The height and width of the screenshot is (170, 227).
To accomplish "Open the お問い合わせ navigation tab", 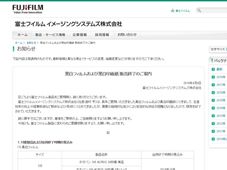I will click(127, 35).
